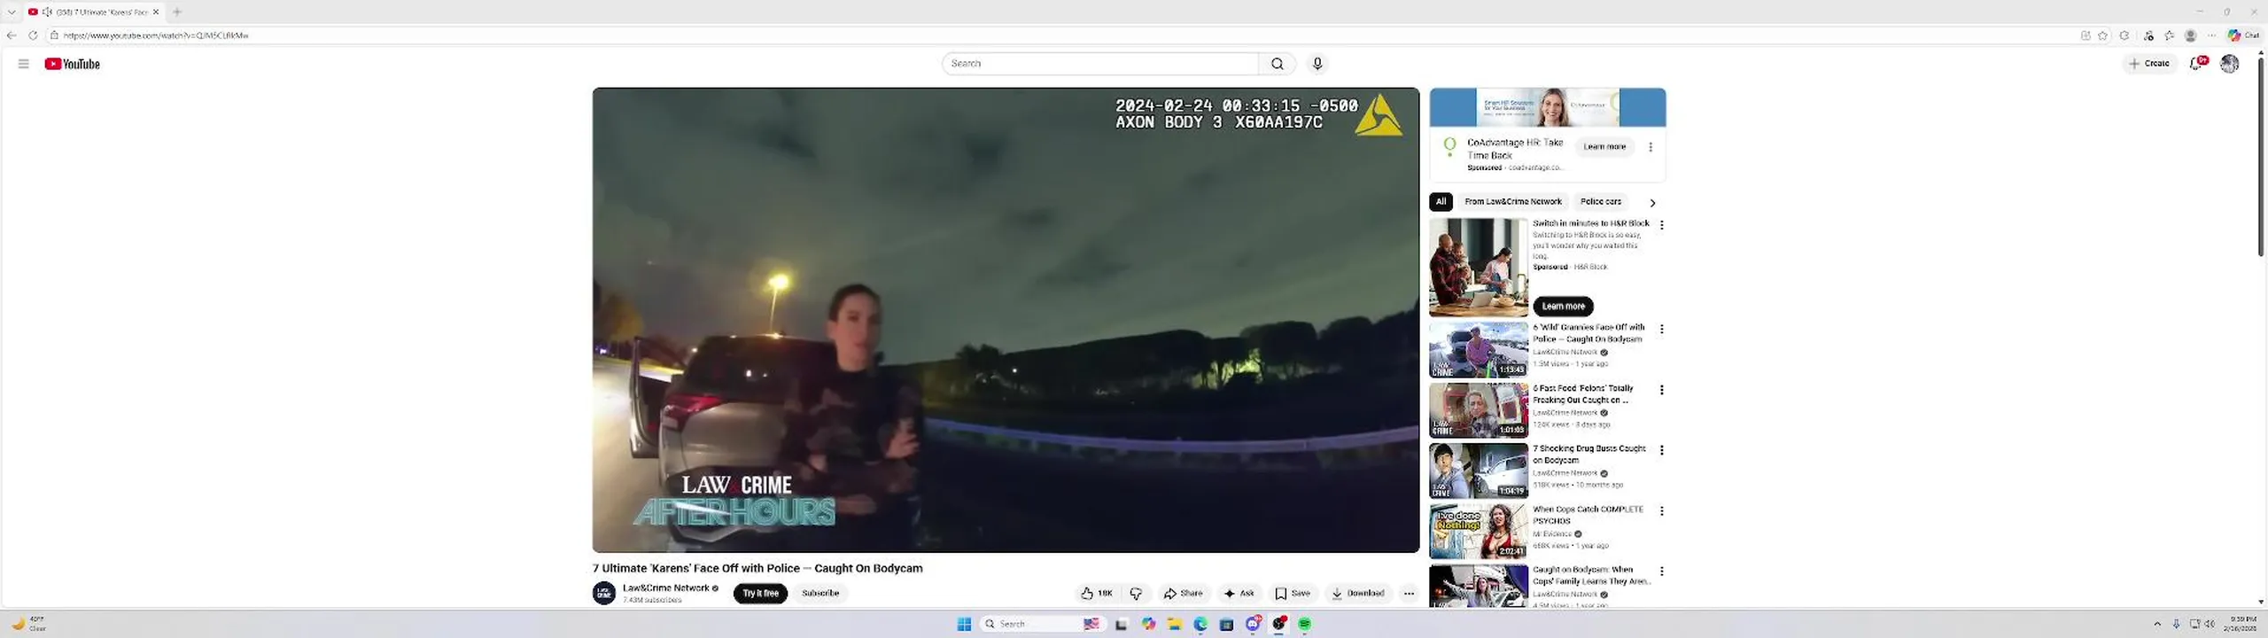The image size is (2268, 638).
Task: Activate voice search microphone
Action: pos(1317,64)
